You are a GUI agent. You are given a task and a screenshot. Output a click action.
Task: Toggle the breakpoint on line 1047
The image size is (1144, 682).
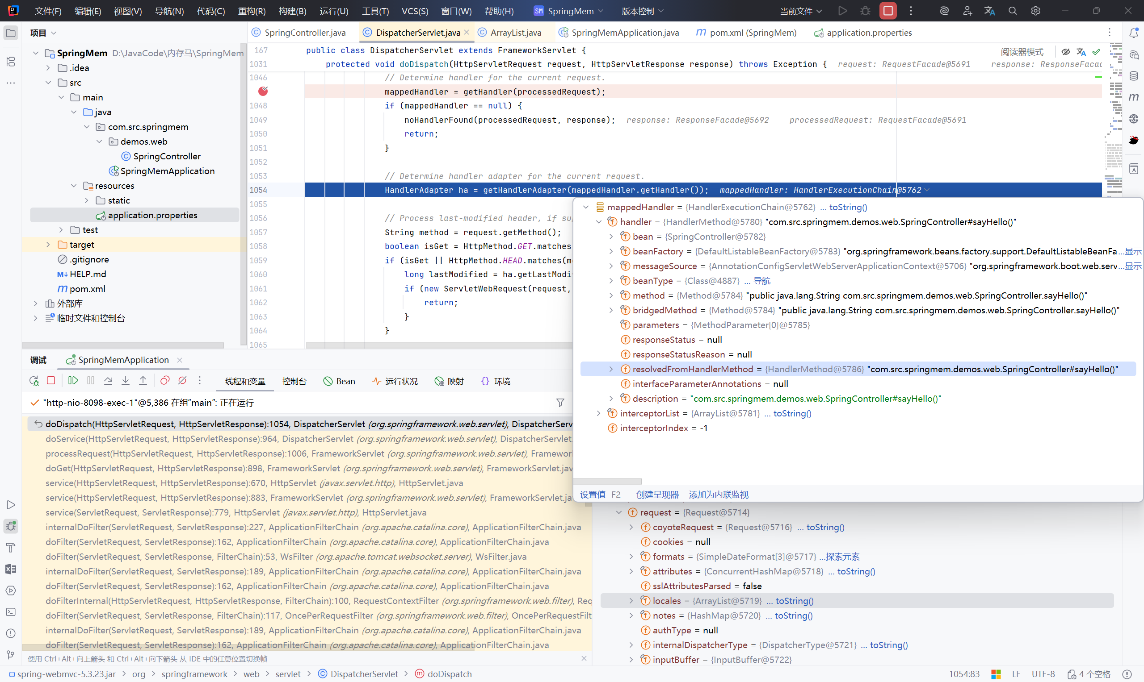click(263, 91)
